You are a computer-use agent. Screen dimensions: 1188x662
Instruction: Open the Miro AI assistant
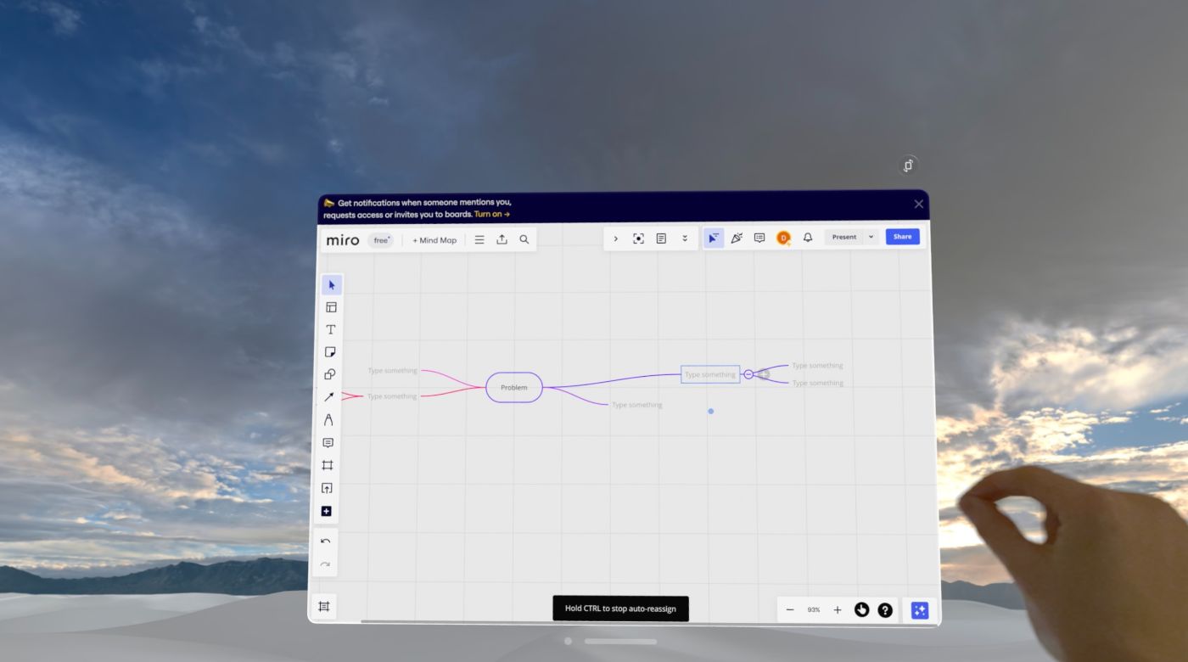(919, 609)
